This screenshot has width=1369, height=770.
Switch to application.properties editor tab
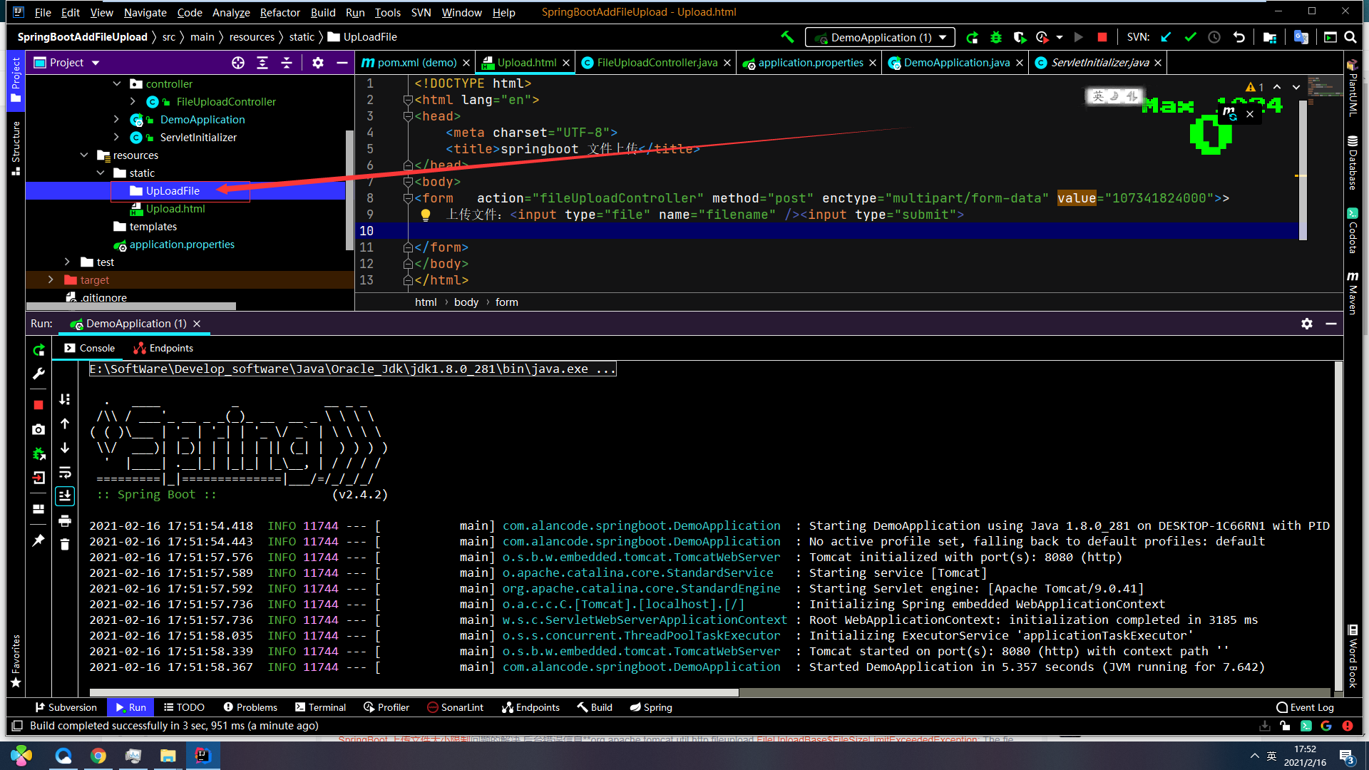coord(811,63)
